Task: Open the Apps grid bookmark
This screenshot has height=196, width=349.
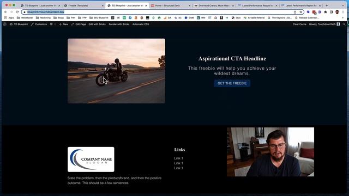Action: point(9,18)
